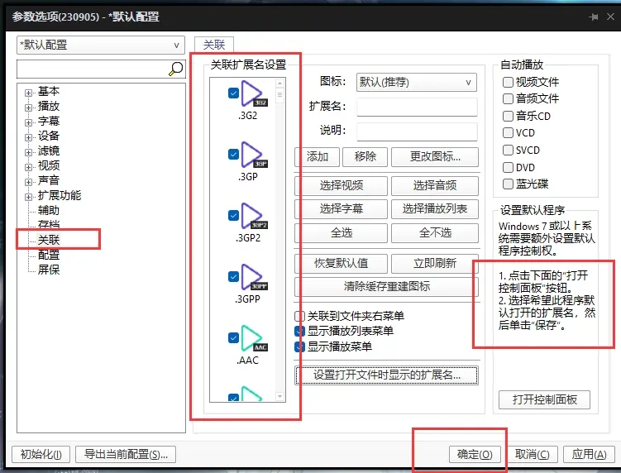Image resolution: width=621 pixels, height=473 pixels.
Task: Click the .AAC audio file icon
Action: (254, 338)
